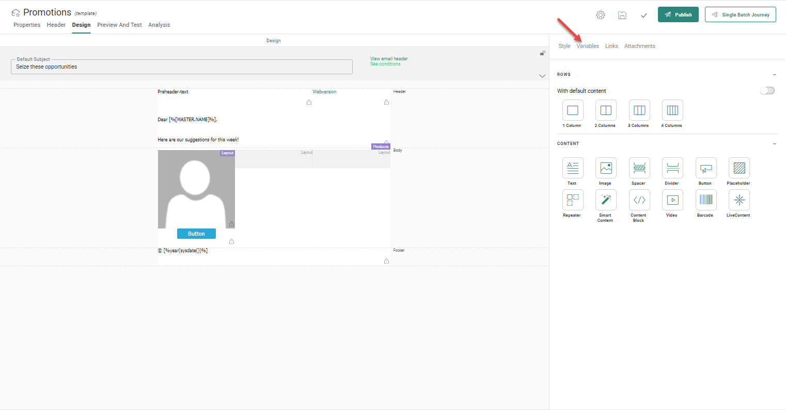Switch to the Variables tab

[588, 46]
